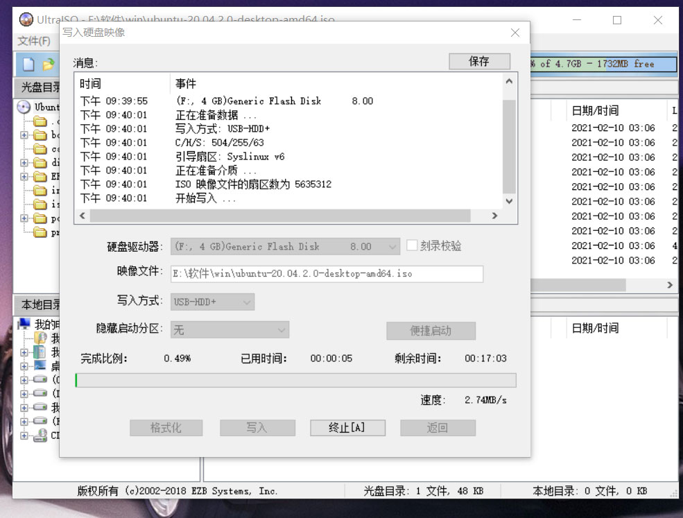Select the boot folder icon in disc tree
This screenshot has width=683, height=518.
click(40, 135)
